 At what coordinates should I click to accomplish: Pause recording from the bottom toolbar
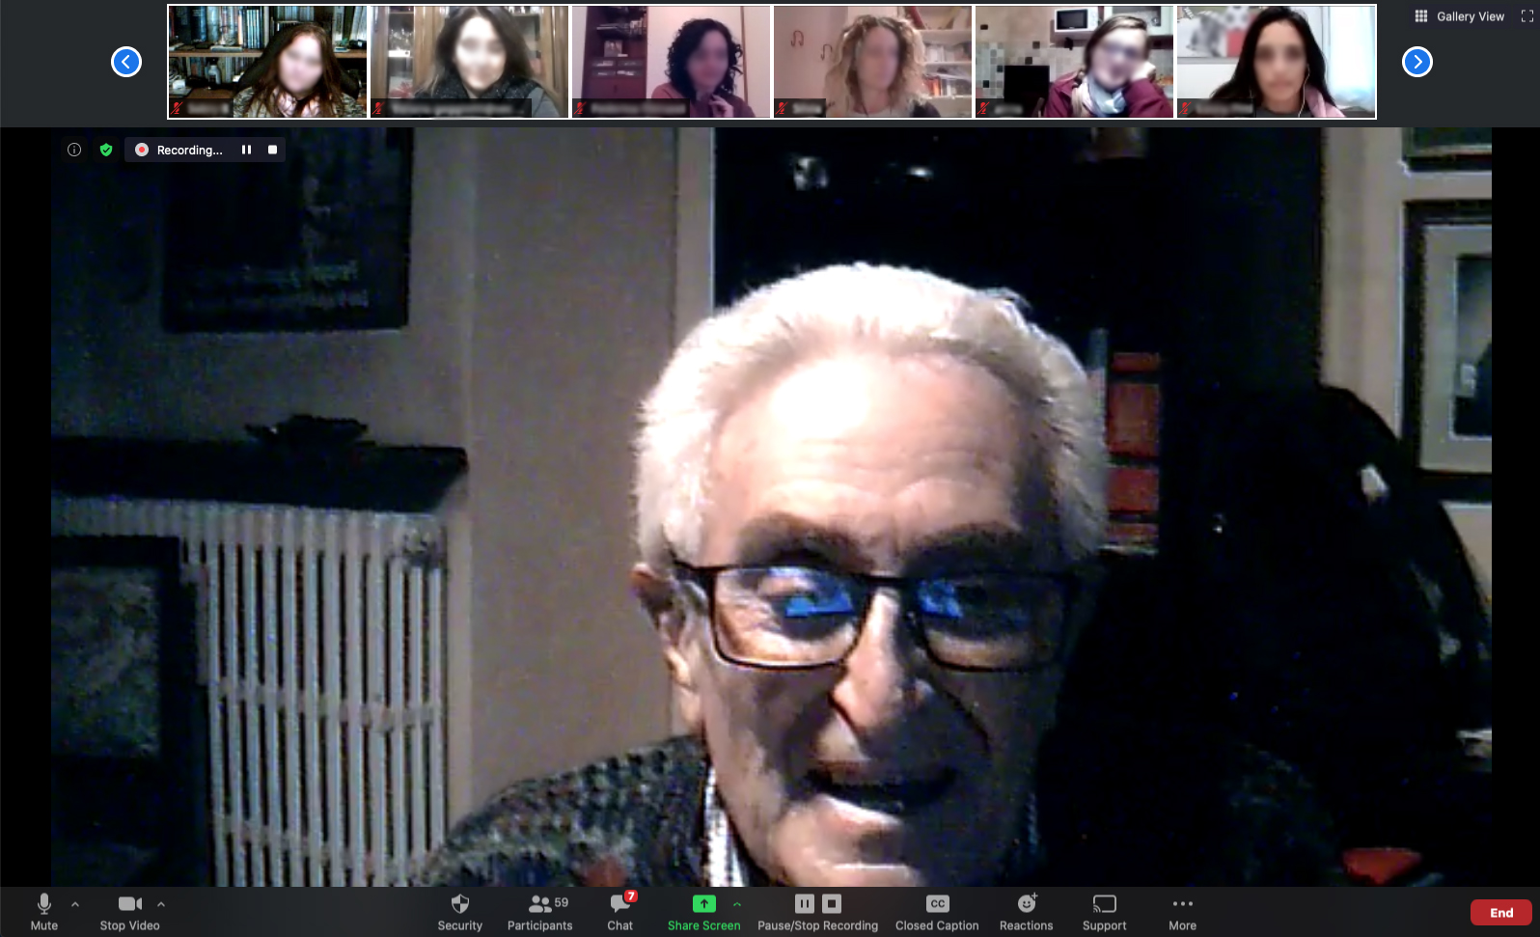pos(805,903)
